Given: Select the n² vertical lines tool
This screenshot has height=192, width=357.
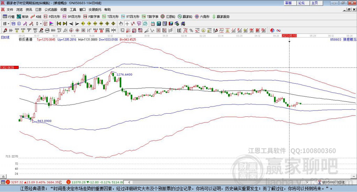Looking at the screenshot, I should [59, 30].
